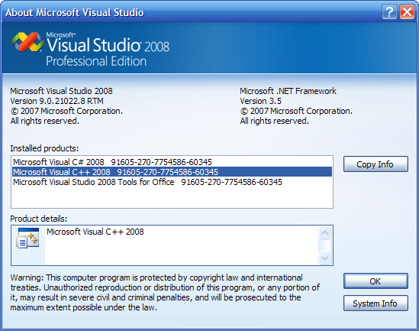This screenshot has height=331, width=419.
Task: Click the Professional Edition banner text
Action: 96,61
